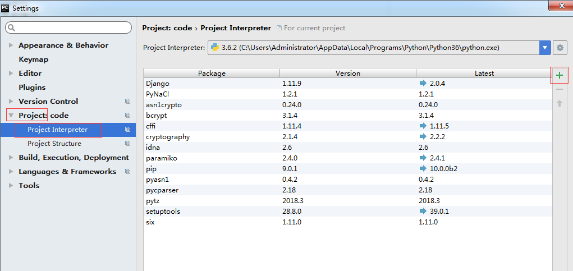This screenshot has width=573, height=271.
Task: Select the paramiko package name
Action: click(161, 158)
